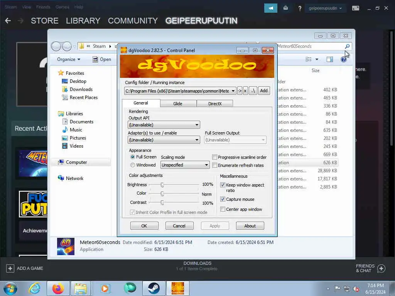Launch Internet Explorer from taskbar
Screen dimensions: 395x296
coord(34,288)
